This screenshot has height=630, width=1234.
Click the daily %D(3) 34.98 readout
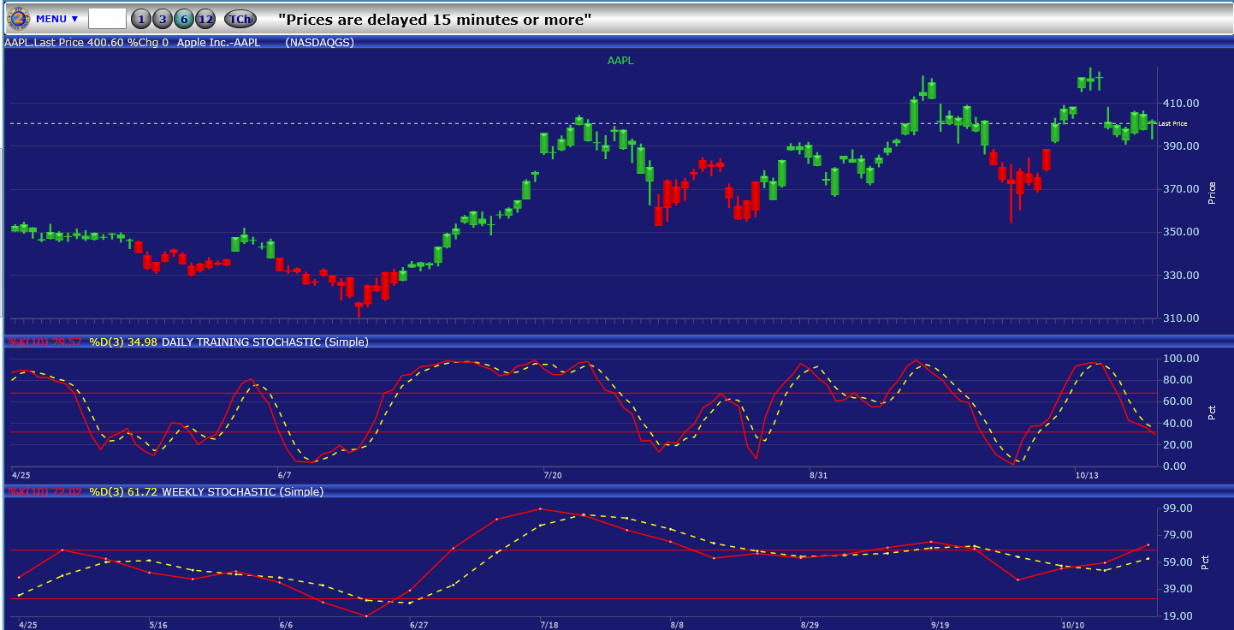[123, 342]
